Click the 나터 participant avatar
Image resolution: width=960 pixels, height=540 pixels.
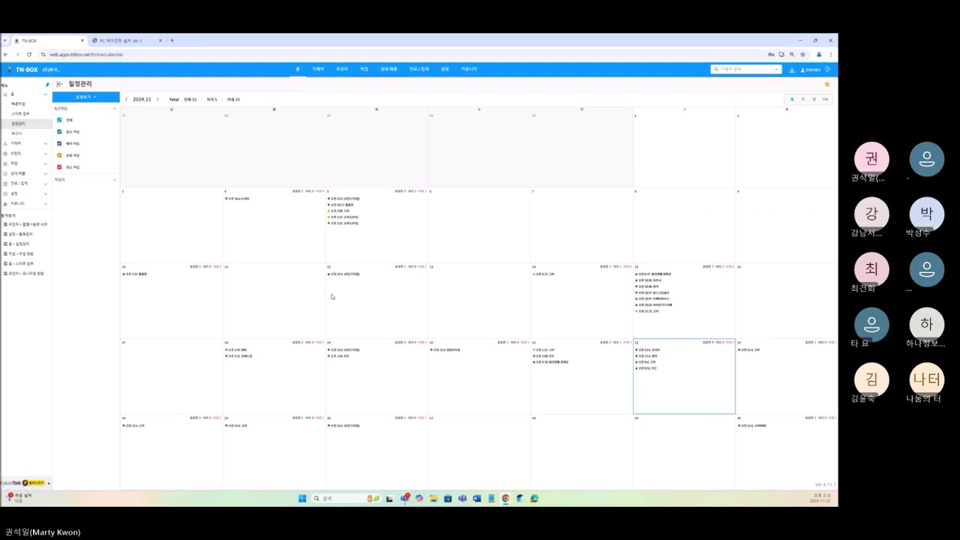[927, 379]
